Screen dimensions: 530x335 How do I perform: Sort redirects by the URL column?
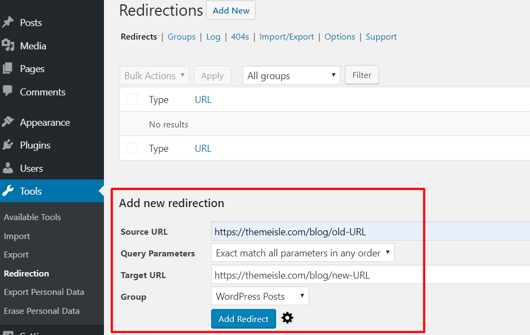(203, 99)
